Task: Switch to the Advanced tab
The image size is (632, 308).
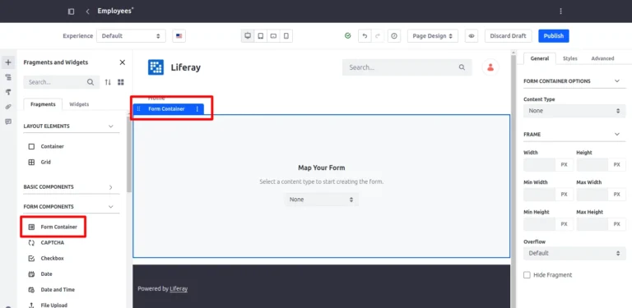Action: tap(602, 58)
